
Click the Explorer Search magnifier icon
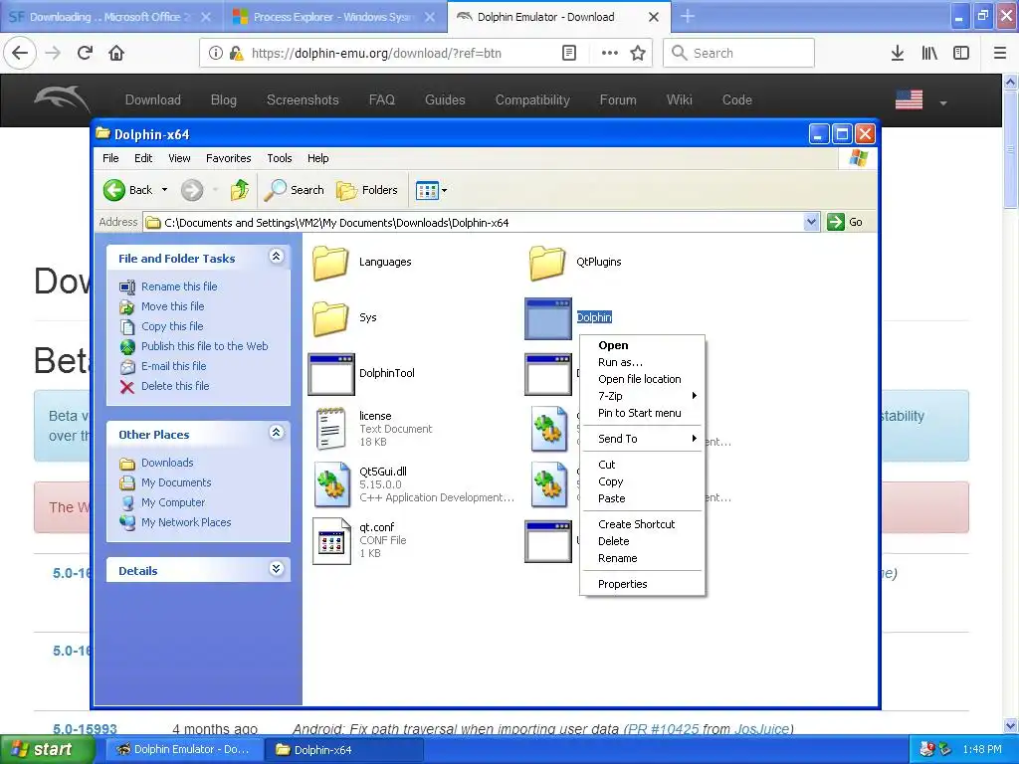click(x=275, y=190)
